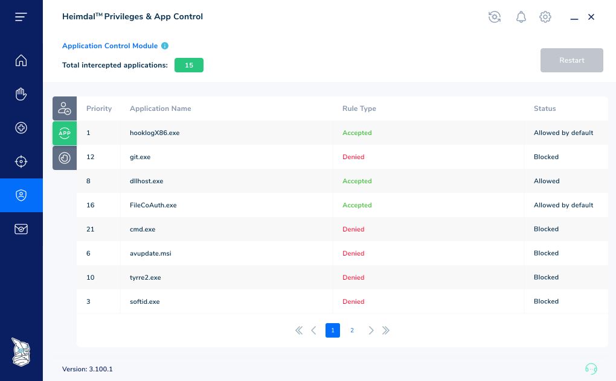Click the Heimdal mascot logo at bottom left
This screenshot has height=381, width=616.
tap(21, 352)
